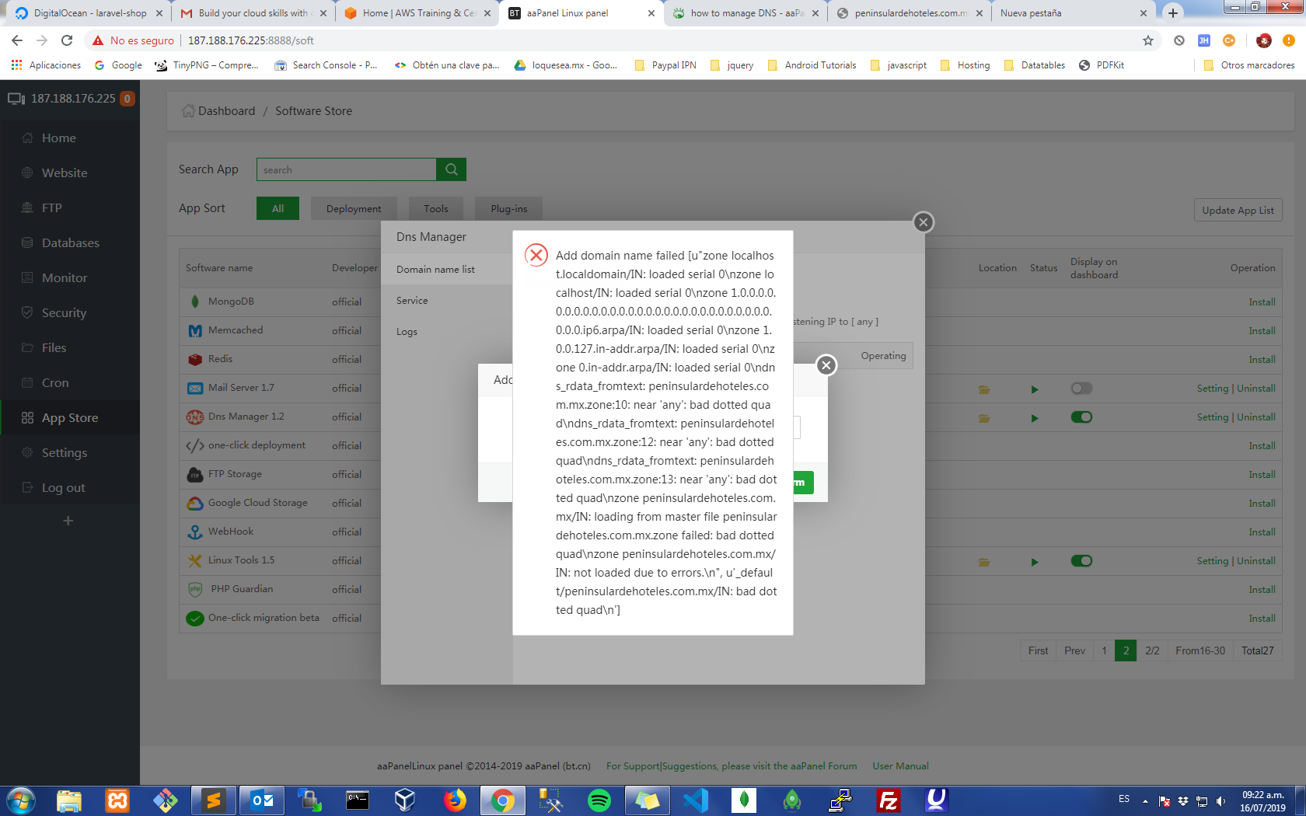Click the search magnifier icon
This screenshot has height=816, width=1306.
click(x=451, y=169)
